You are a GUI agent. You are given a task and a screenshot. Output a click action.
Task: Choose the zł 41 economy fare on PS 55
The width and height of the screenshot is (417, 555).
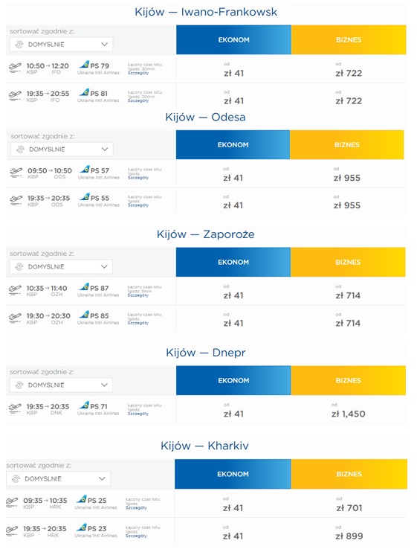point(233,205)
